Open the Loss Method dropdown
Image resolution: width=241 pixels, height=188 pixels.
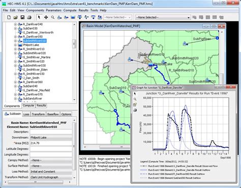coord(51,172)
